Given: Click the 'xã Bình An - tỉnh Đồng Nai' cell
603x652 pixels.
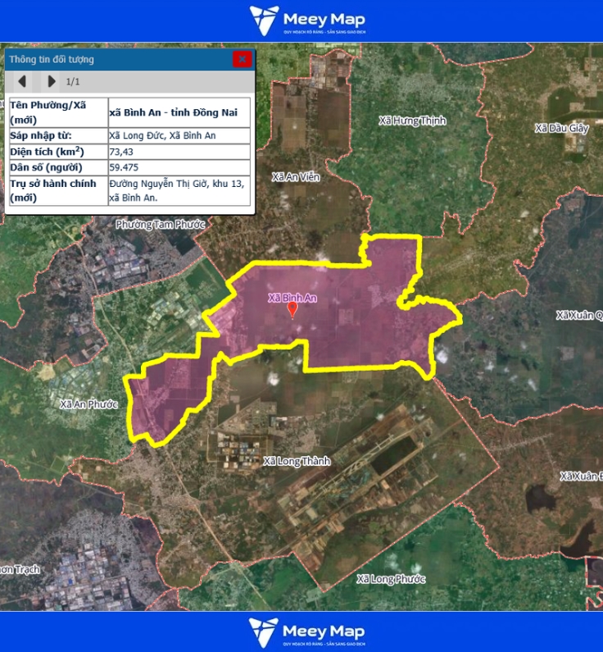Looking at the screenshot, I should click(x=179, y=113).
